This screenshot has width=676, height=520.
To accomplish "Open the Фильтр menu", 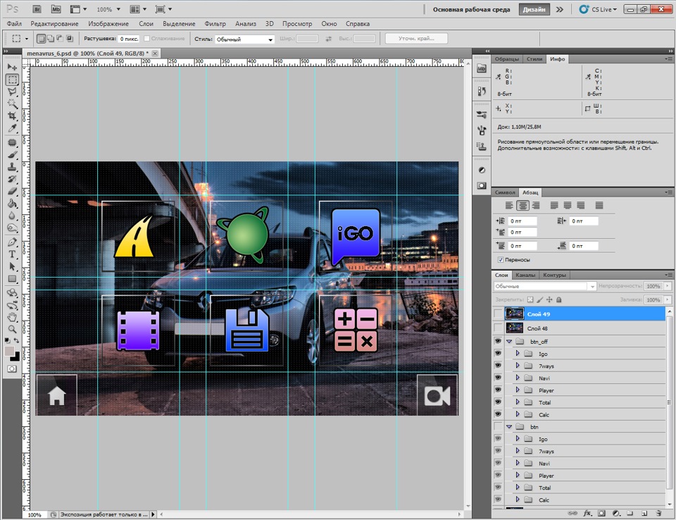I will (215, 24).
